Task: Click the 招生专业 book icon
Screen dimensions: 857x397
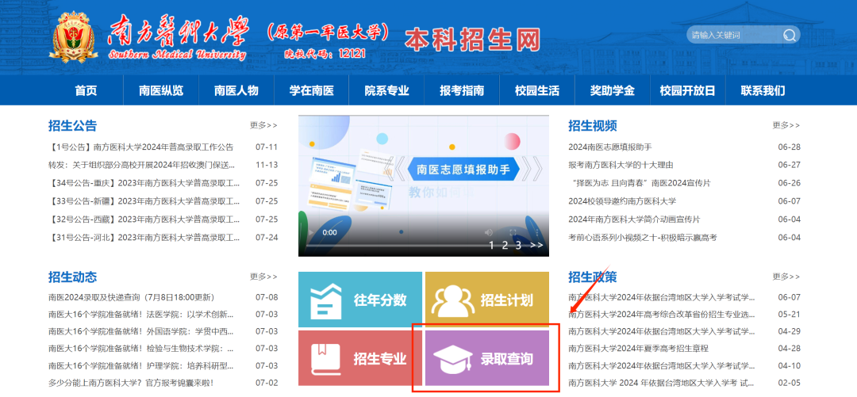Action: pos(326,359)
